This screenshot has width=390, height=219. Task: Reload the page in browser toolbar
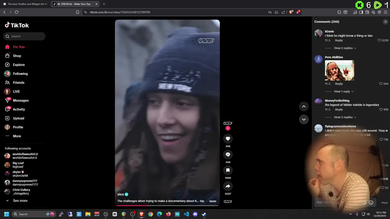coord(16,12)
